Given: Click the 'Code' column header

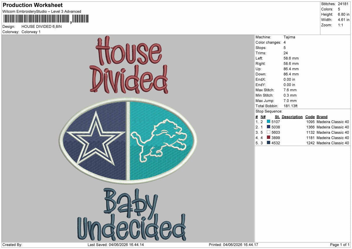Looking at the screenshot, I should click(310, 117).
